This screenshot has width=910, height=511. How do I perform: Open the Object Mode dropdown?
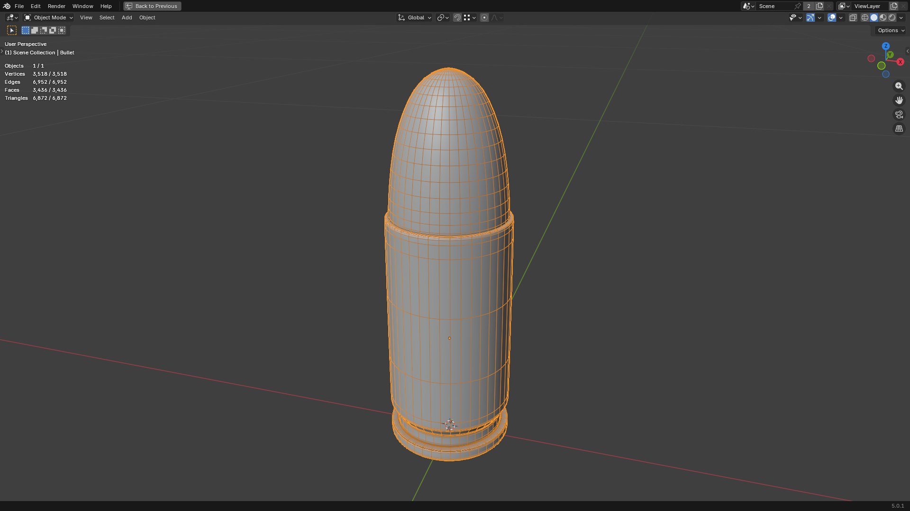(x=49, y=18)
